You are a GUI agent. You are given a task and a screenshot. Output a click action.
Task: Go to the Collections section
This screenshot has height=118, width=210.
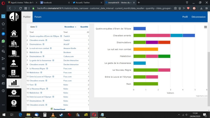[x=14, y=53]
